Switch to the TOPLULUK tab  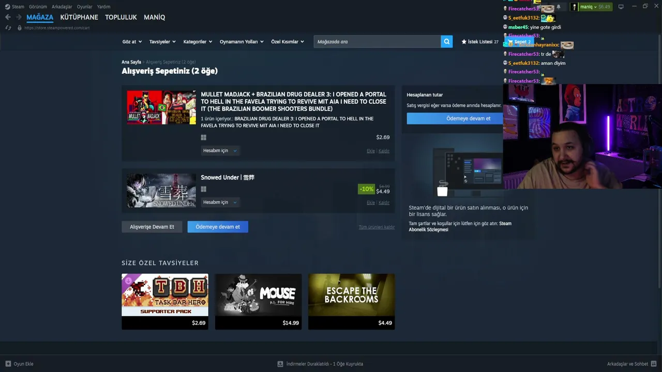pos(121,17)
